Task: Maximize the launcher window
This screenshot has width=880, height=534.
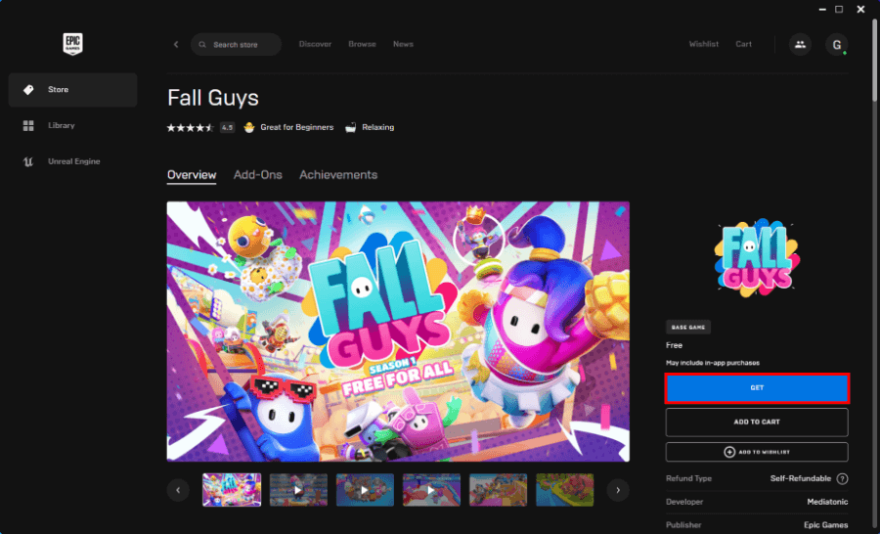Action: [839, 9]
